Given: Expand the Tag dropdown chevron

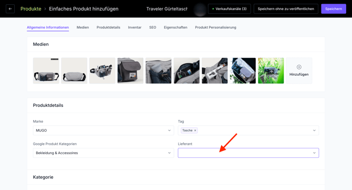Looking at the screenshot, I should click(x=314, y=131).
